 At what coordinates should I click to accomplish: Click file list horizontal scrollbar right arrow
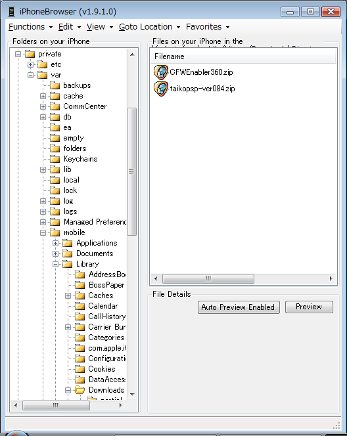(x=331, y=278)
